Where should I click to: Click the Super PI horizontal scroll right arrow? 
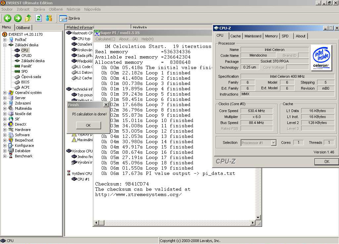[x=253, y=223]
